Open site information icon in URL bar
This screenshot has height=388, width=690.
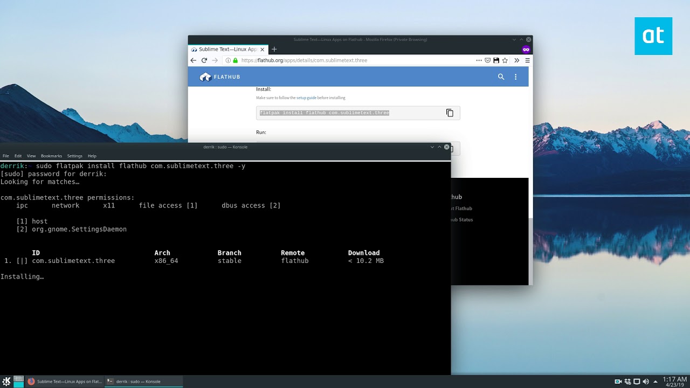point(228,60)
